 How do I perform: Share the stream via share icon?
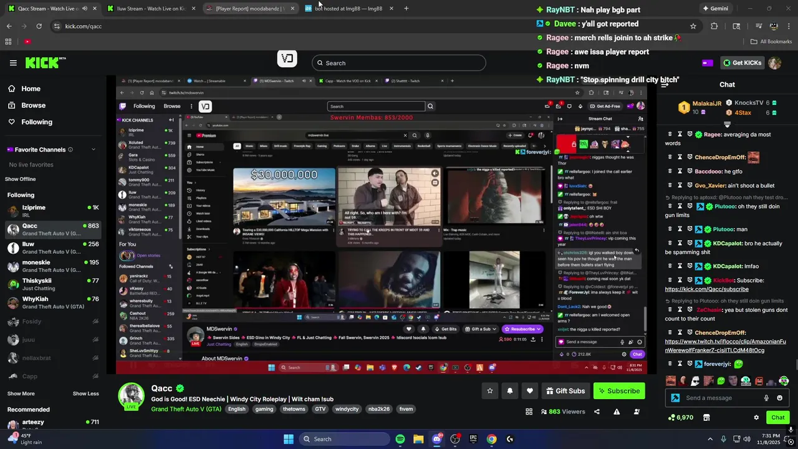(597, 412)
